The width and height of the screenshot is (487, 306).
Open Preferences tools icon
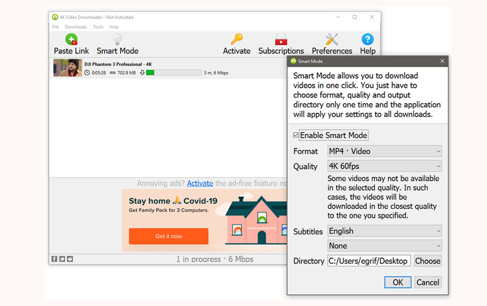point(332,39)
